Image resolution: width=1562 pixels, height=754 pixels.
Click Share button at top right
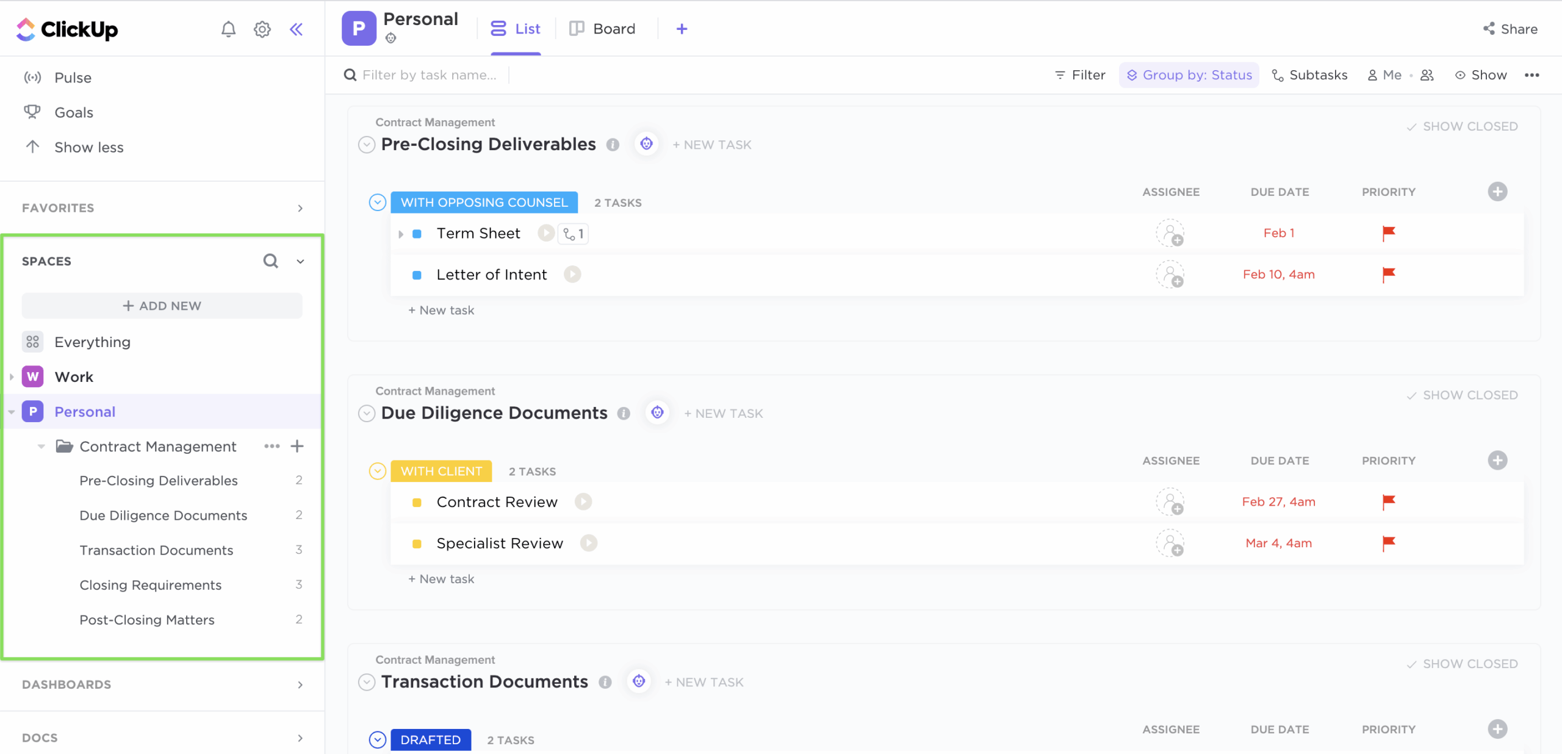1511,29
